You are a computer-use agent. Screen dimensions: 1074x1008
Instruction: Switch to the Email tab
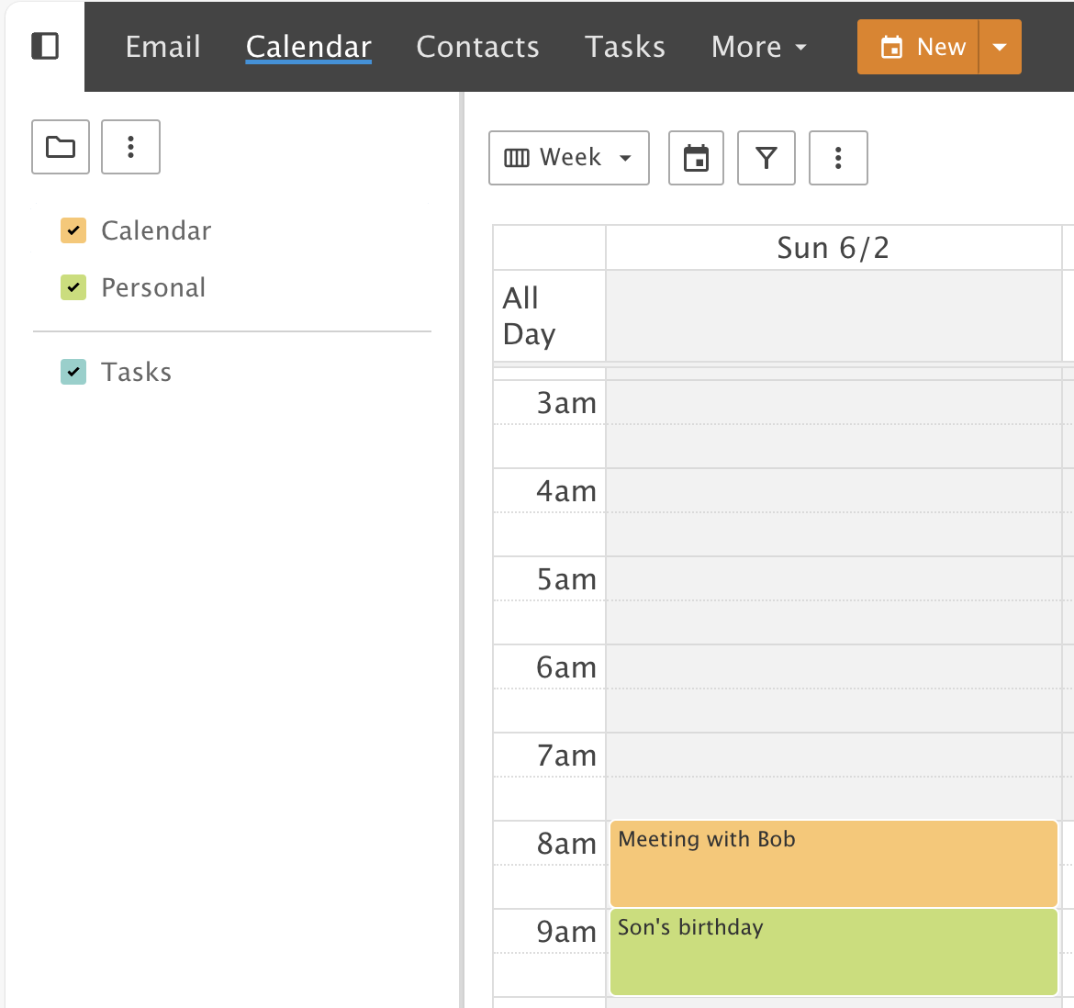[162, 47]
